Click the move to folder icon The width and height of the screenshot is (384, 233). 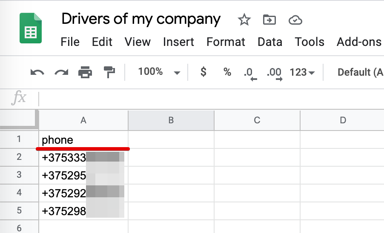[269, 20]
